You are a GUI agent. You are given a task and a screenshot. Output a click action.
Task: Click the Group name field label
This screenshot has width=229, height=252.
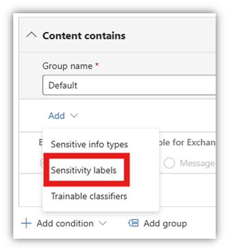68,66
